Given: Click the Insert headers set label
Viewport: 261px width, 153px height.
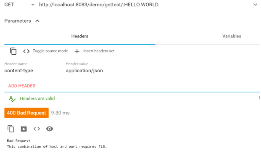Looking at the screenshot, I should coord(99,51).
